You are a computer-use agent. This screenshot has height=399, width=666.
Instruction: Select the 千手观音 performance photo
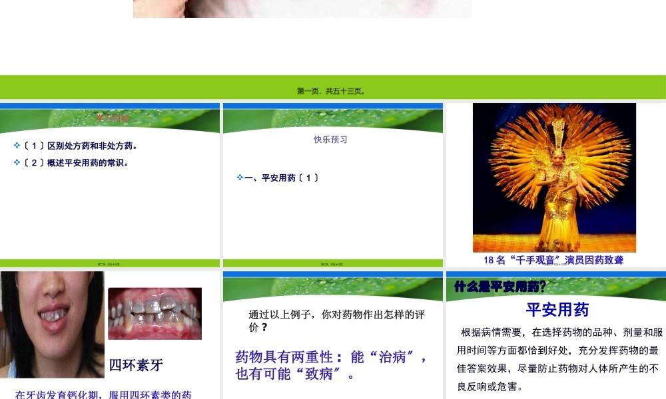point(555,177)
